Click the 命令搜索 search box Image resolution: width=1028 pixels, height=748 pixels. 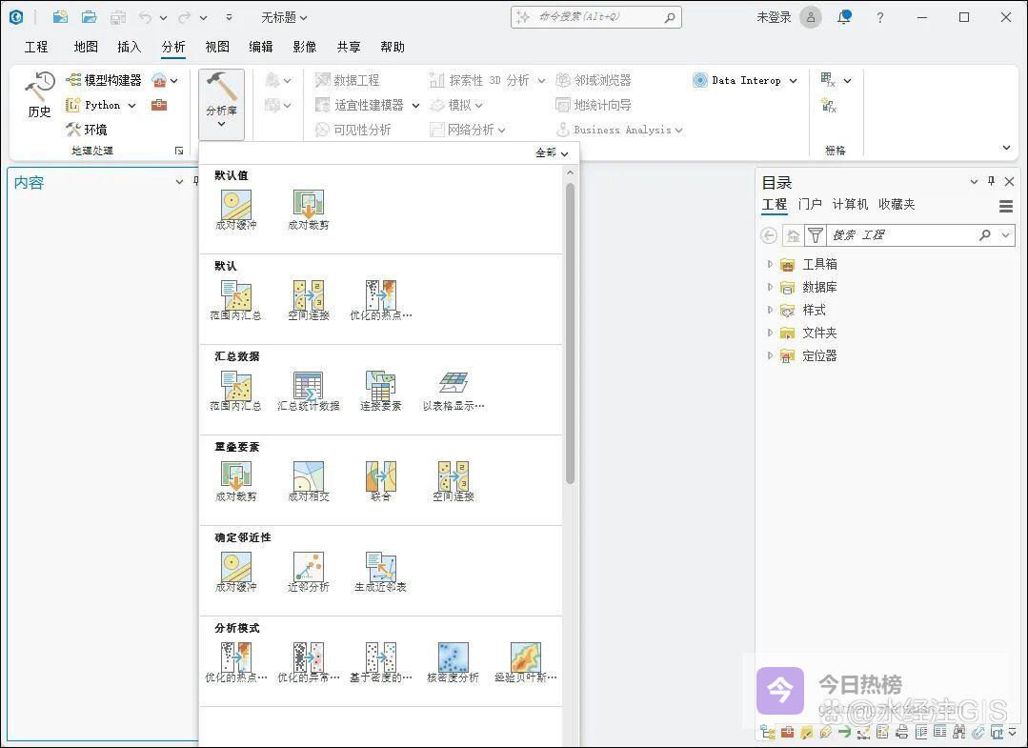595,17
